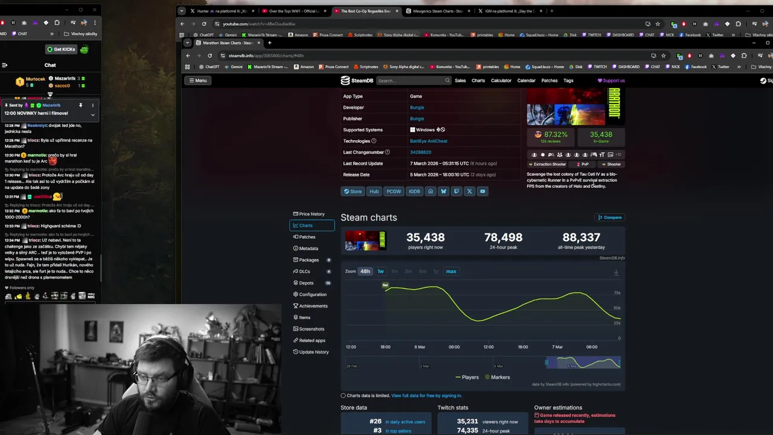
Task: Select Price history in the sidebar
Action: click(x=312, y=214)
